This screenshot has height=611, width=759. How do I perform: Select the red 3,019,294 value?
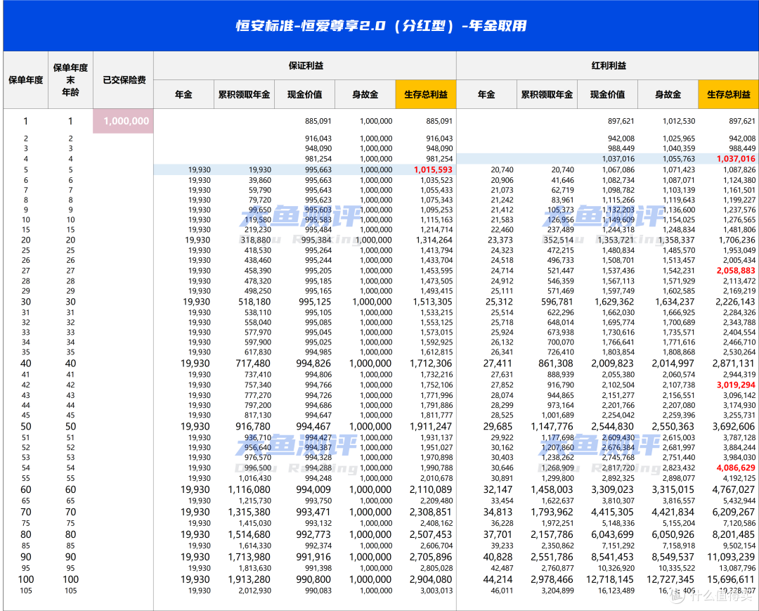tap(736, 385)
